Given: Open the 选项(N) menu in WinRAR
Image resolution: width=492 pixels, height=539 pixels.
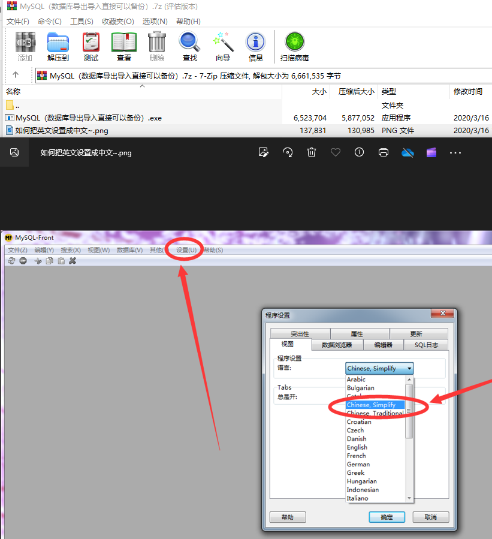Looking at the screenshot, I should (x=155, y=22).
